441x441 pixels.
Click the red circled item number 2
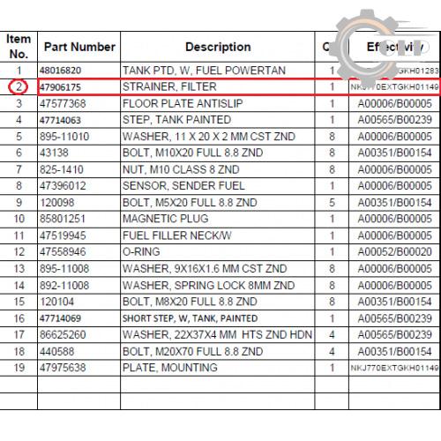[x=19, y=87]
